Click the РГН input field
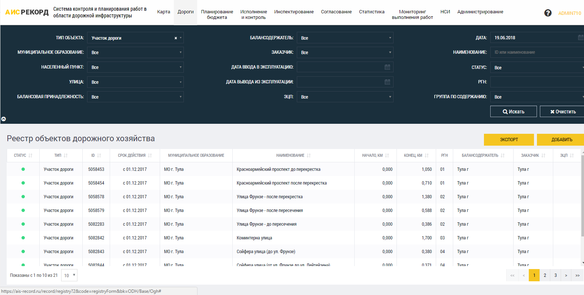 [x=537, y=82]
